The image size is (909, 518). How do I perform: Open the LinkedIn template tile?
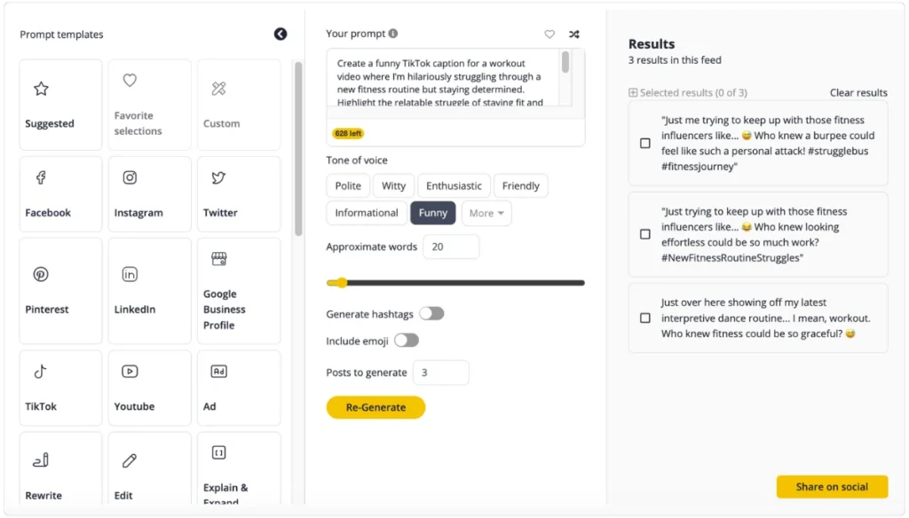pyautogui.click(x=149, y=291)
